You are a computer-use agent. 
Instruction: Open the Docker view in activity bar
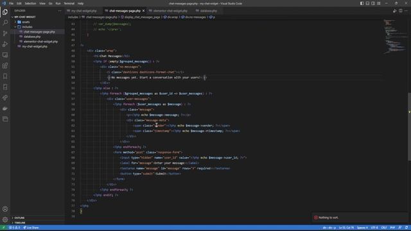pyautogui.click(x=5, y=108)
